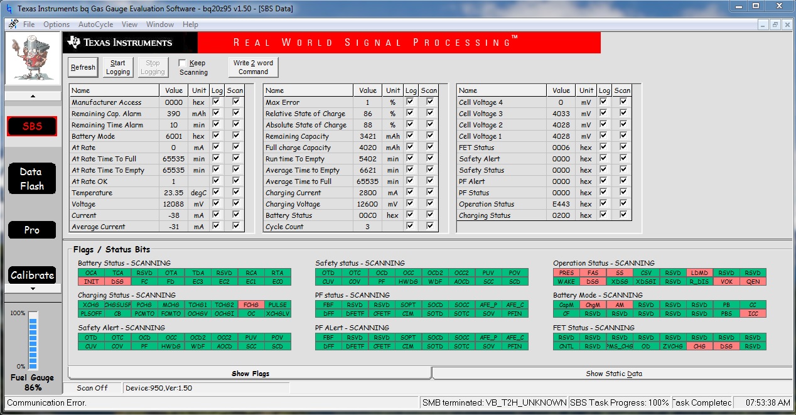Toggle Log checkbox for Voltage
This screenshot has width=796, height=415.
coord(217,203)
